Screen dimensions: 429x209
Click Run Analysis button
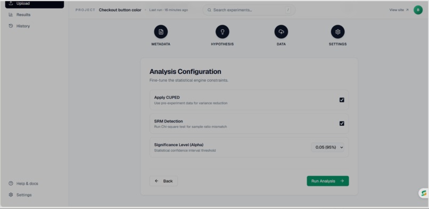(x=328, y=181)
